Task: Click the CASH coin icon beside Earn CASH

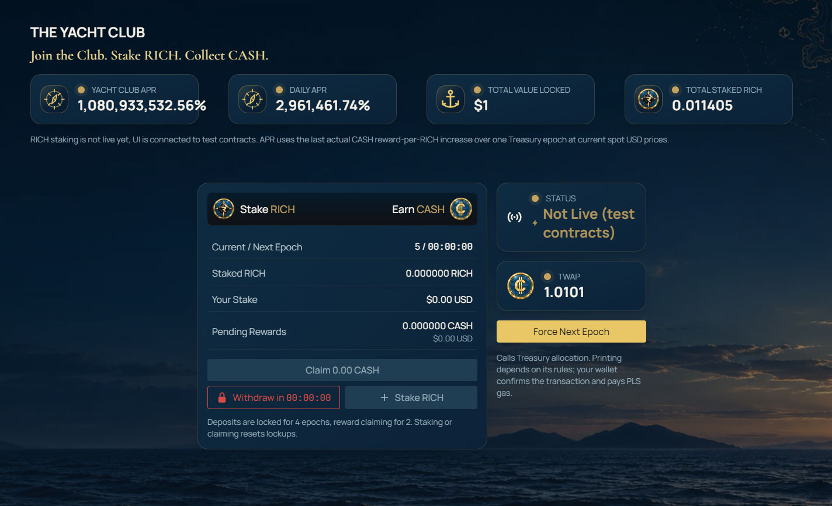Action: click(461, 209)
